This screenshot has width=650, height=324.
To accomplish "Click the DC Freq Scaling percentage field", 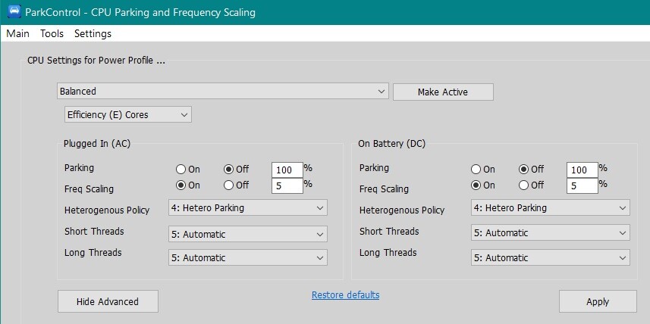I will click(x=582, y=185).
